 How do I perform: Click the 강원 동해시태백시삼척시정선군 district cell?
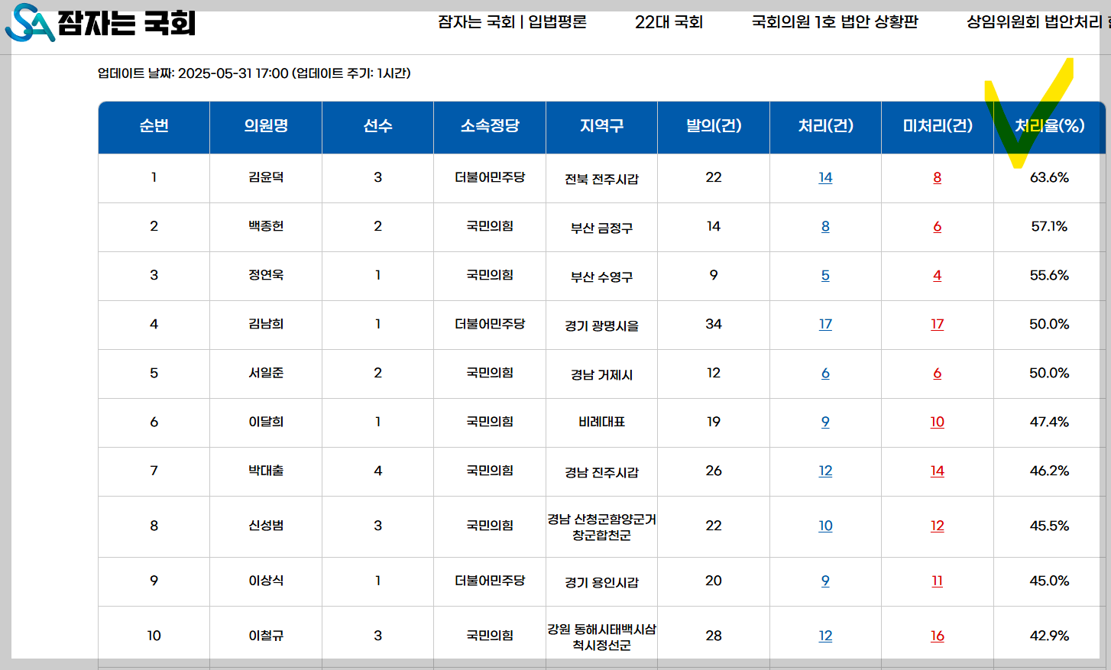pos(601,637)
